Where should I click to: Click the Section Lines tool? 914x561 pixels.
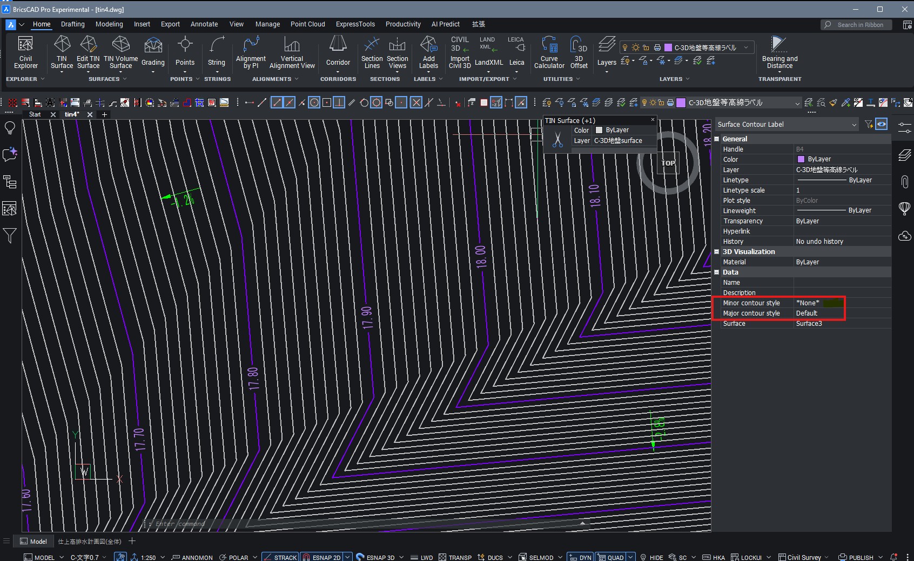point(372,52)
